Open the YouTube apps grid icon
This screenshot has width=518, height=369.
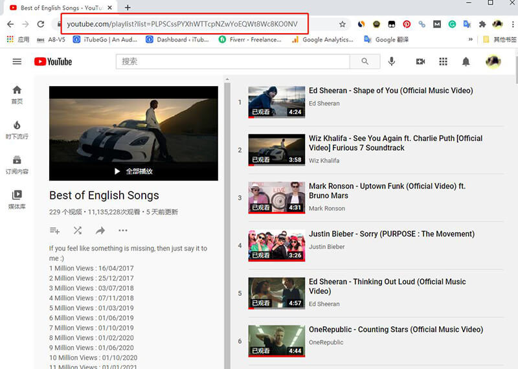click(443, 61)
